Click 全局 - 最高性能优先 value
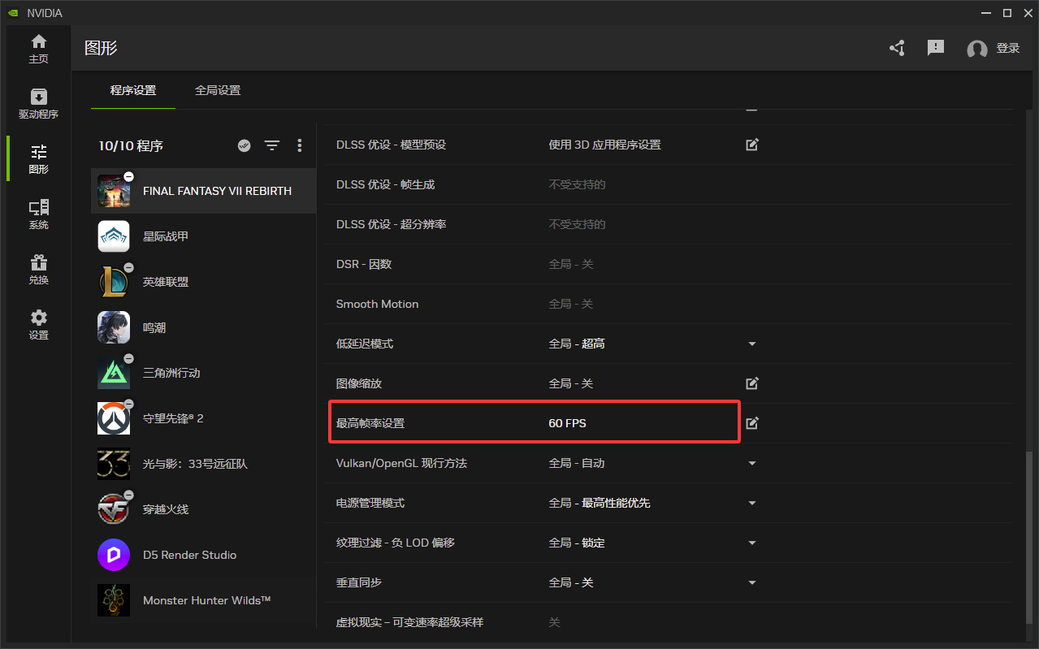The image size is (1039, 649). [600, 503]
